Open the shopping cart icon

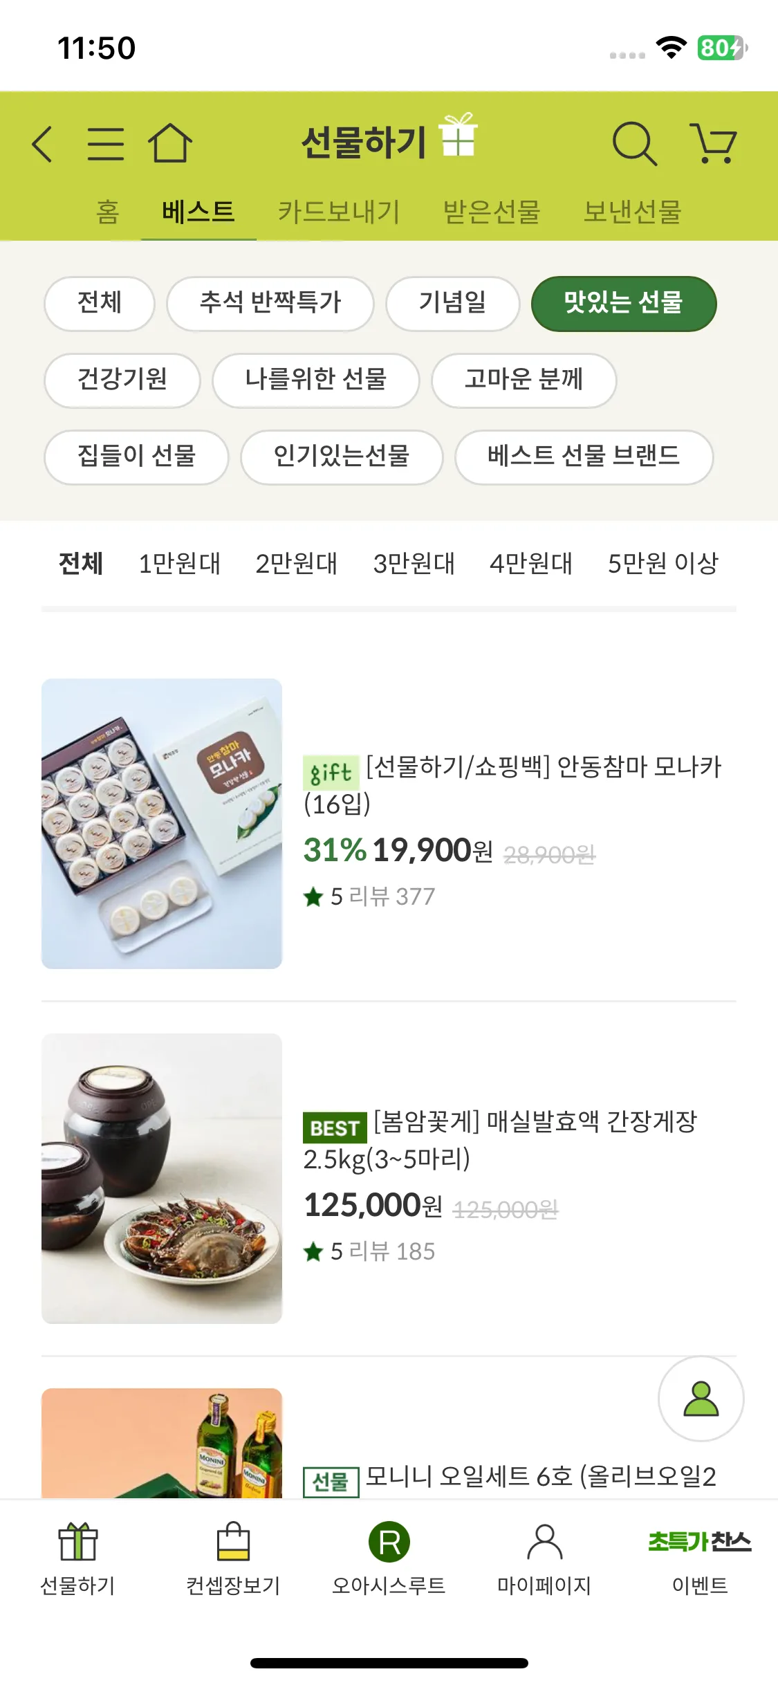(x=713, y=144)
